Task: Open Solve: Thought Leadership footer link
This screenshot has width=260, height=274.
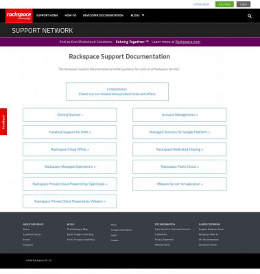Action: pos(81,240)
